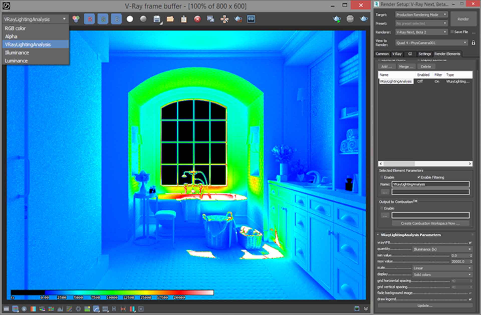Open image via folder icon
Viewport: 481px width, 315px height.
click(170, 19)
